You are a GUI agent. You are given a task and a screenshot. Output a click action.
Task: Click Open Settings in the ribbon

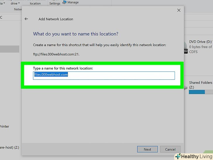(x=55, y=2)
